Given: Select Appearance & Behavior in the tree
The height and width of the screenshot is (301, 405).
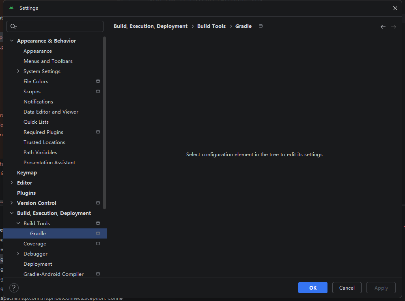Looking at the screenshot, I should coord(47,41).
